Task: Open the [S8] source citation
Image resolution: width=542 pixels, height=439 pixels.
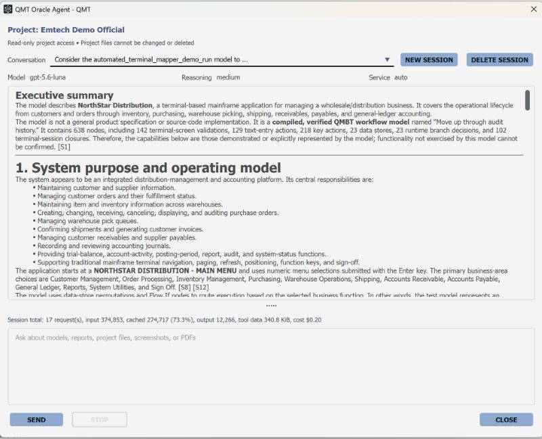Action: tap(184, 287)
